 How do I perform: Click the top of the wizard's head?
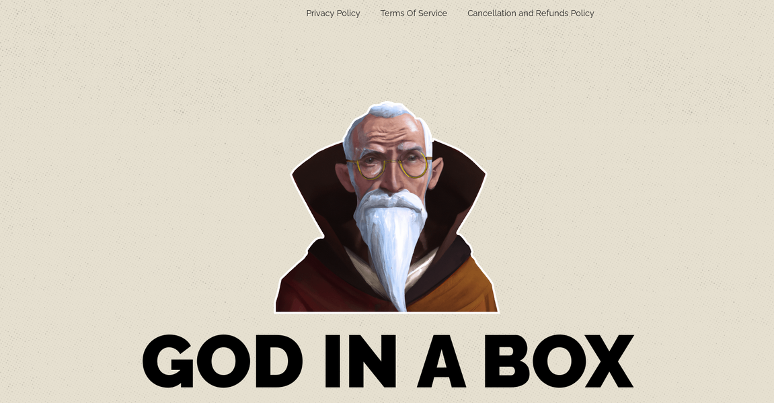[x=387, y=111]
